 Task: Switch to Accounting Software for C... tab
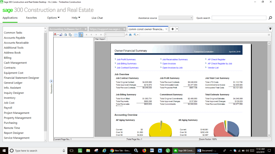point(66,29)
